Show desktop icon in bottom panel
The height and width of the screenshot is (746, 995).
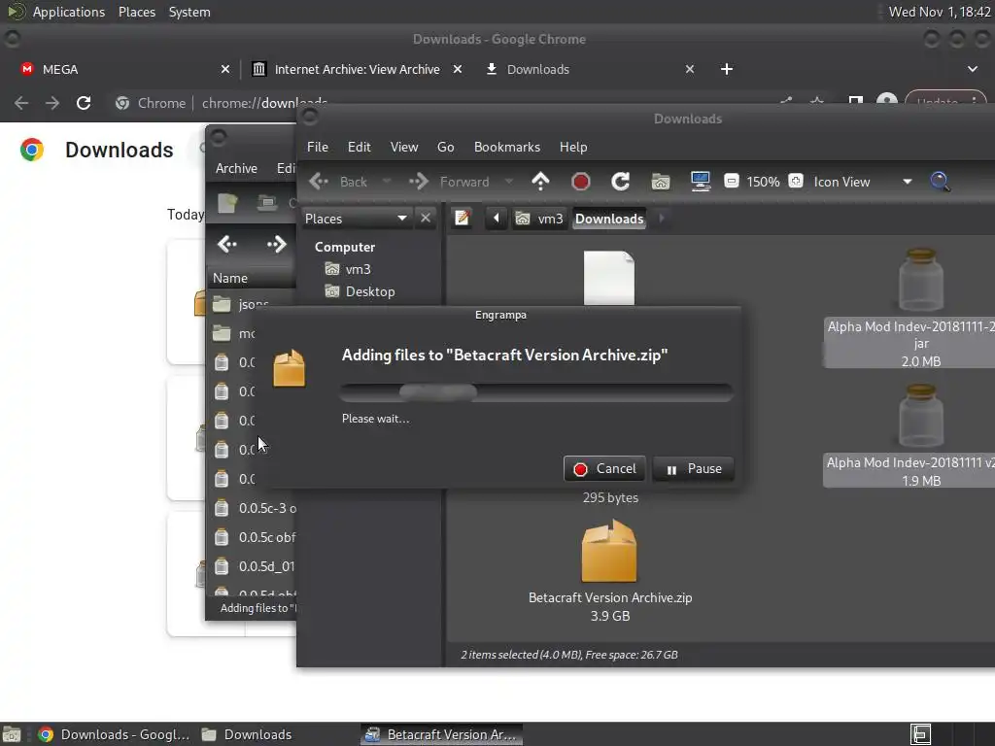pos(12,734)
